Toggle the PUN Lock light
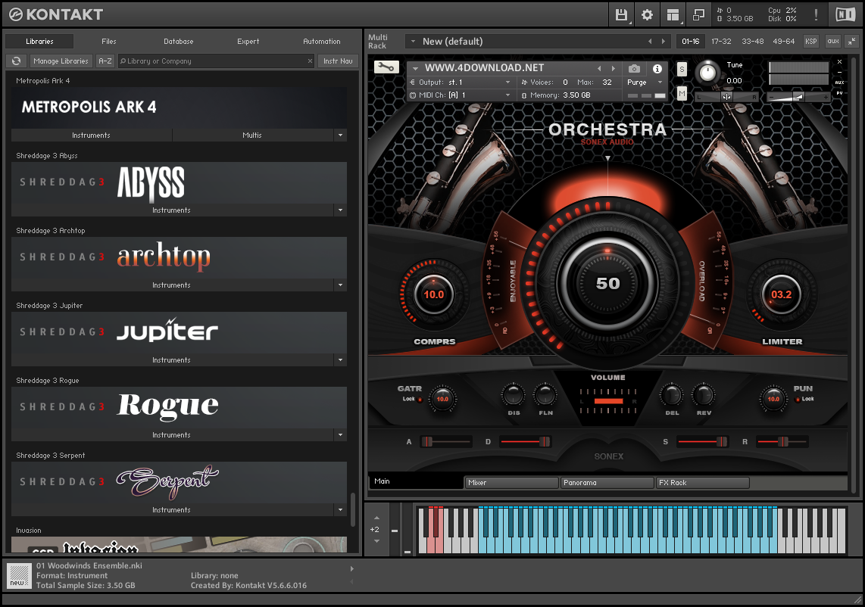The height and width of the screenshot is (607, 865). point(797,399)
